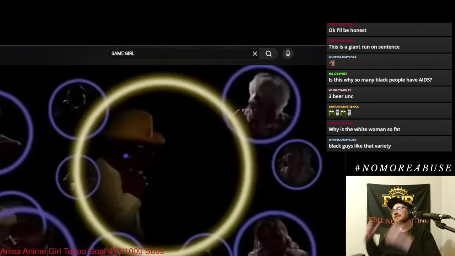Screen dimensions: 455x256
Task: Click username DRFRANKENSTIENXX in chat
Action: 344,107
